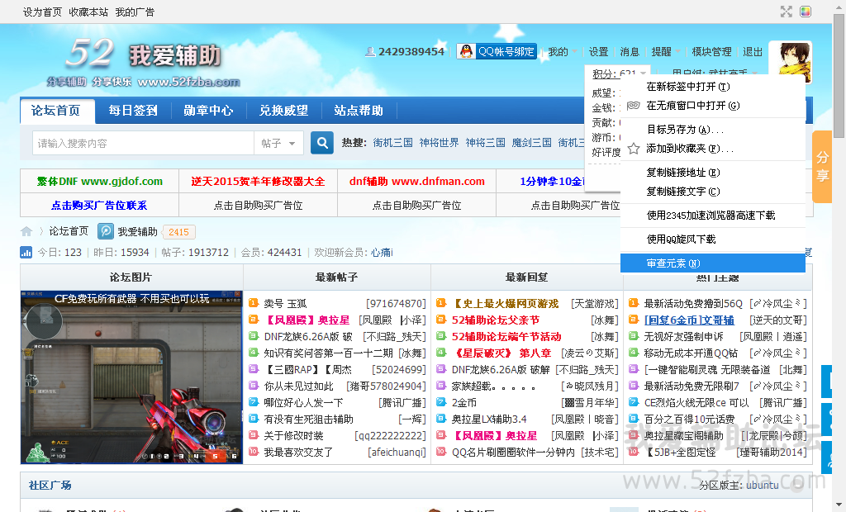Click the blue search magnifier button
846x512 pixels.
(322, 143)
